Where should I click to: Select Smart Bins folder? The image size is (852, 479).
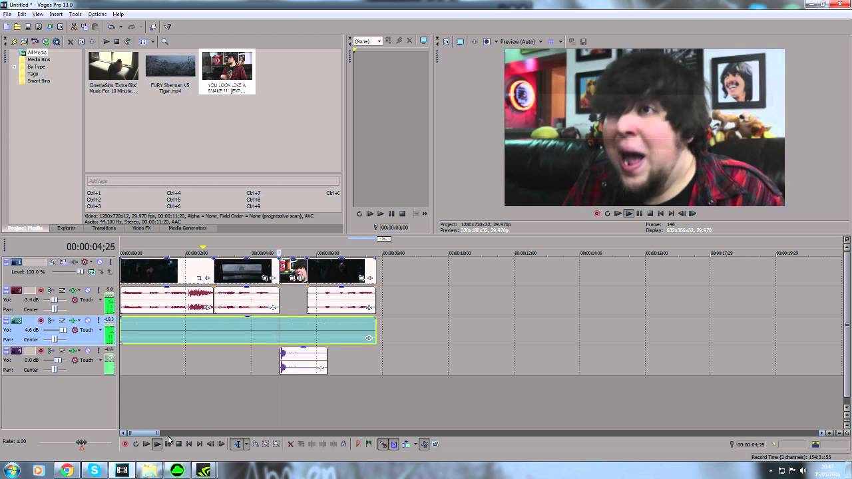tap(39, 80)
